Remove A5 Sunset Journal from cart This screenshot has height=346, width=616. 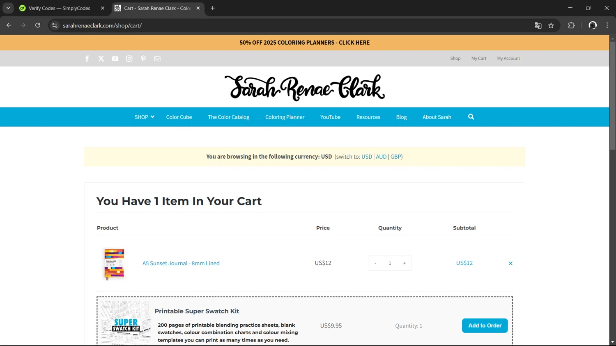click(x=510, y=263)
